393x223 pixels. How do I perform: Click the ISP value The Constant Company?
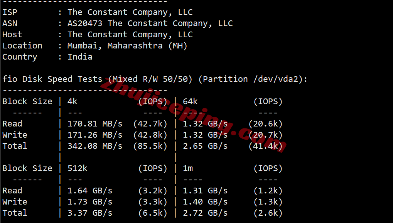pyautogui.click(x=130, y=12)
